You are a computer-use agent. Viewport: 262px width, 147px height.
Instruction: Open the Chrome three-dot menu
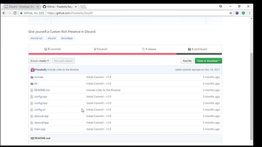coord(250,13)
